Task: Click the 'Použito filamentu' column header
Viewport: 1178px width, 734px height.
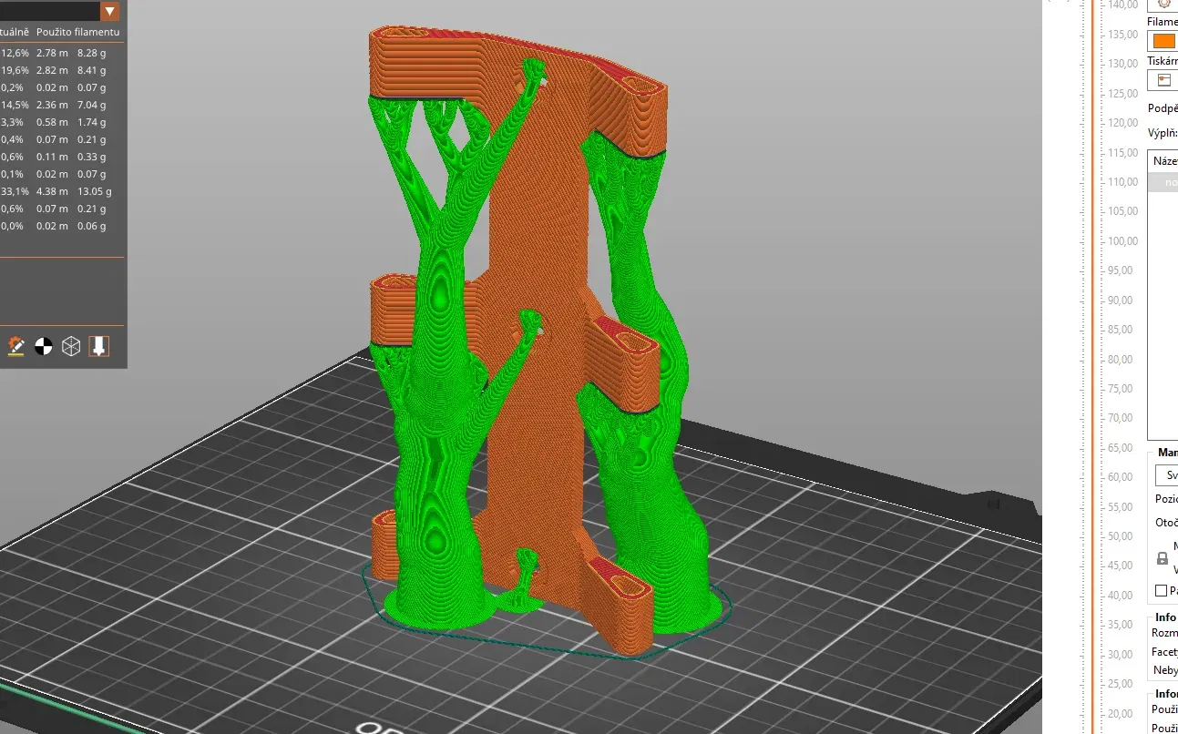Action: click(77, 32)
